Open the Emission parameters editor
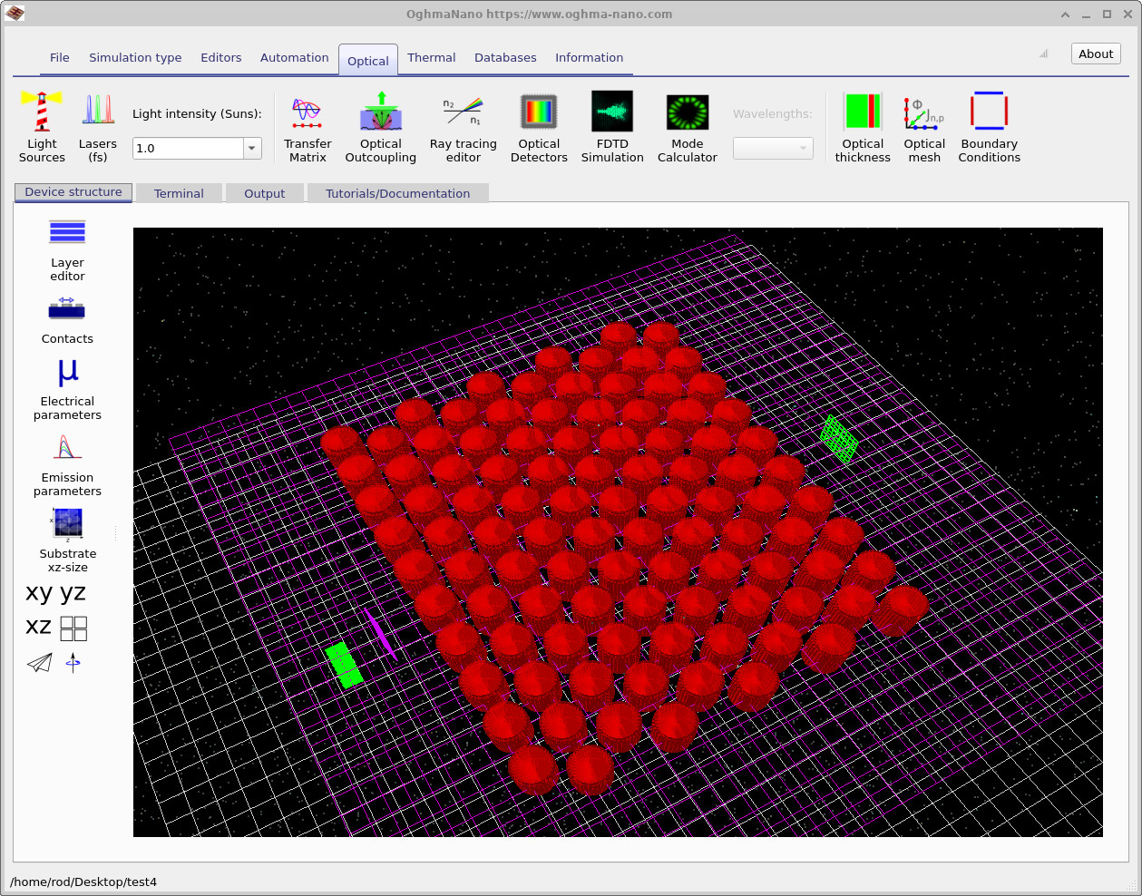 click(67, 465)
